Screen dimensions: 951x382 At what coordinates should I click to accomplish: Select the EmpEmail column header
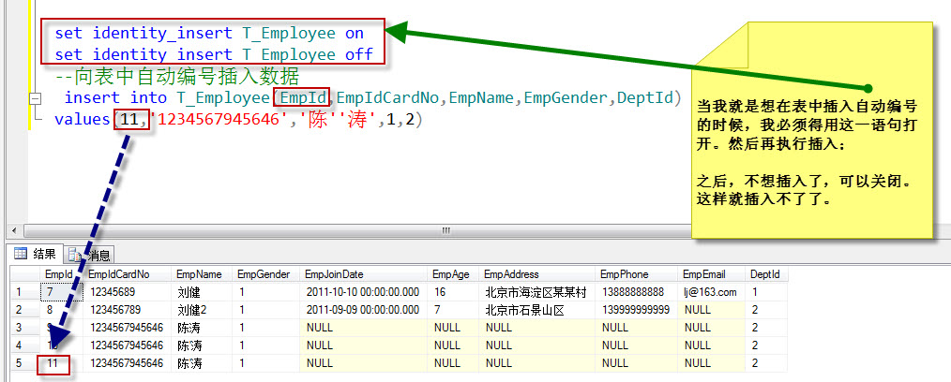tap(712, 274)
